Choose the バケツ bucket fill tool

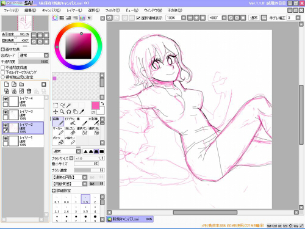[x=58, y=140]
